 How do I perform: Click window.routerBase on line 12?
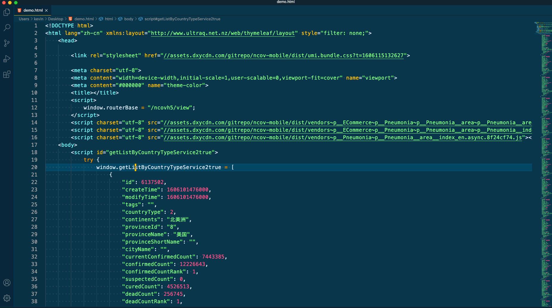(x=111, y=108)
